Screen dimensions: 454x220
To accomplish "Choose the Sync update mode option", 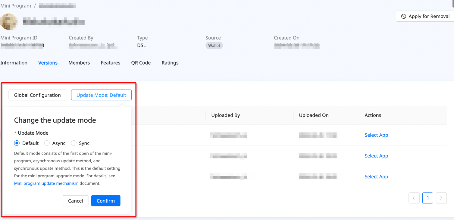I will tap(74, 143).
